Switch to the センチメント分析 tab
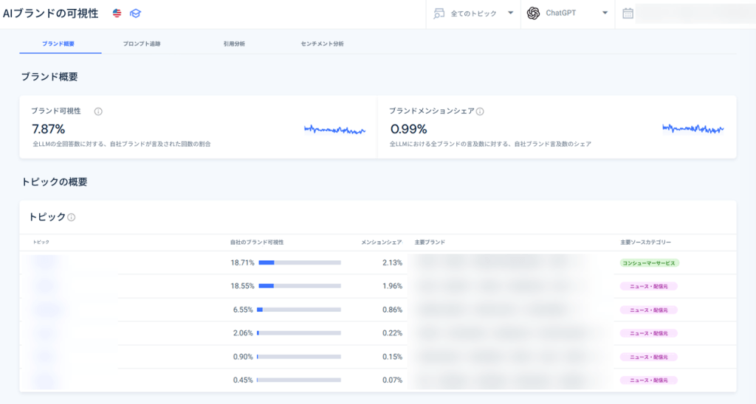756x404 pixels. click(x=322, y=43)
